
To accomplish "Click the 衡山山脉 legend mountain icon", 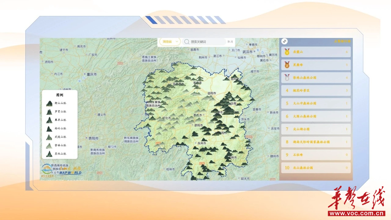I will [x=49, y=103].
